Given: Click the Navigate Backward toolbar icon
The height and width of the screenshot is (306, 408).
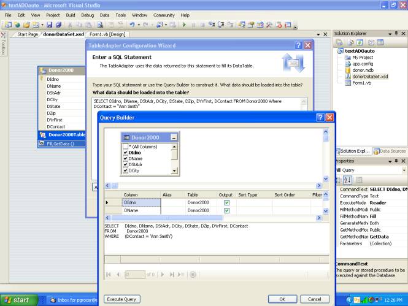Looking at the screenshot, I should coord(160,25).
